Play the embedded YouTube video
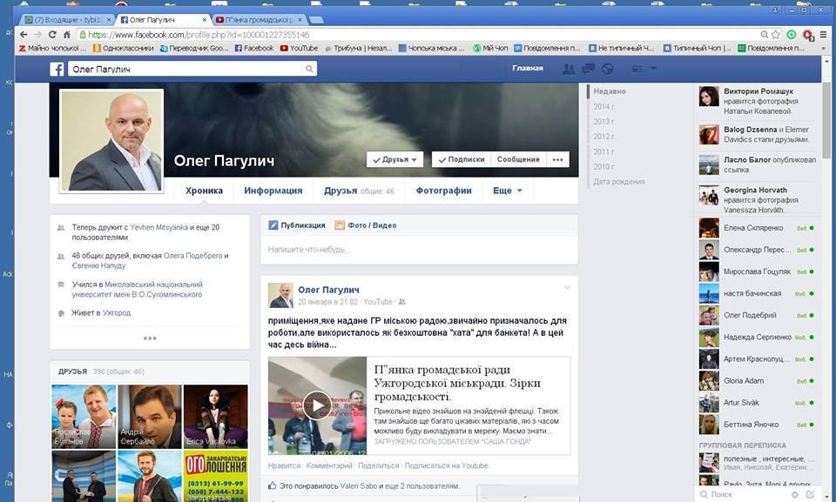Image resolution: width=836 pixels, height=502 pixels. click(x=317, y=405)
